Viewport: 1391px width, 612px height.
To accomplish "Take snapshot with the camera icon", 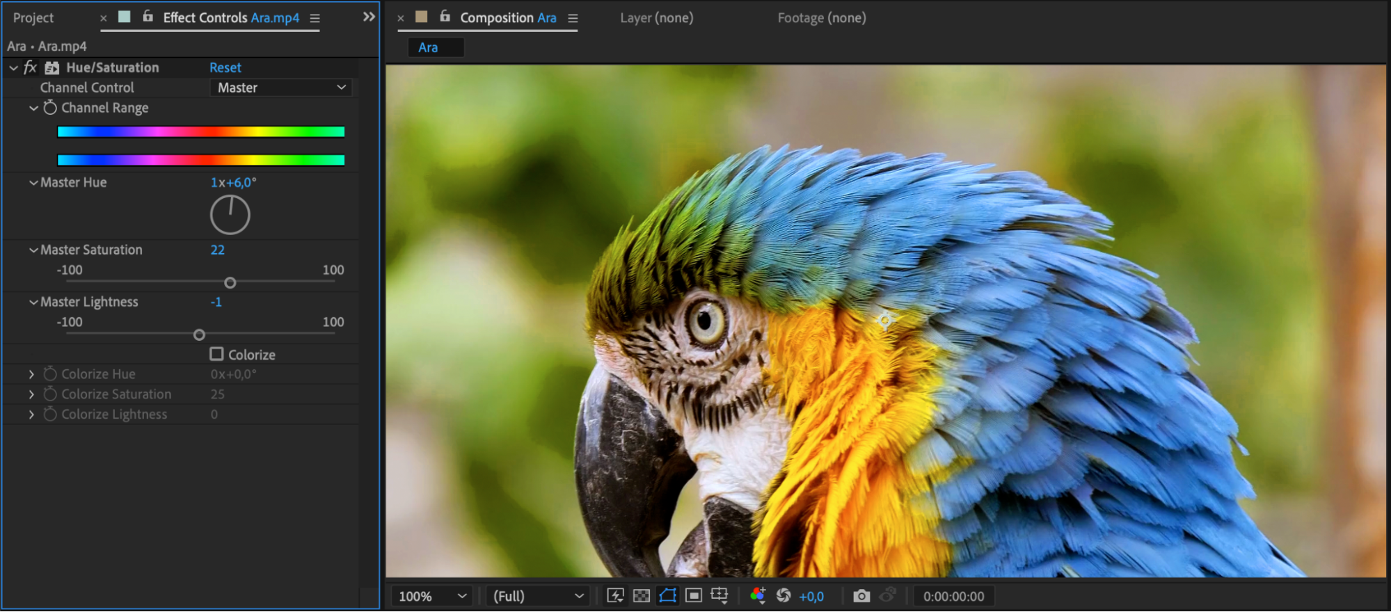I will 861,596.
